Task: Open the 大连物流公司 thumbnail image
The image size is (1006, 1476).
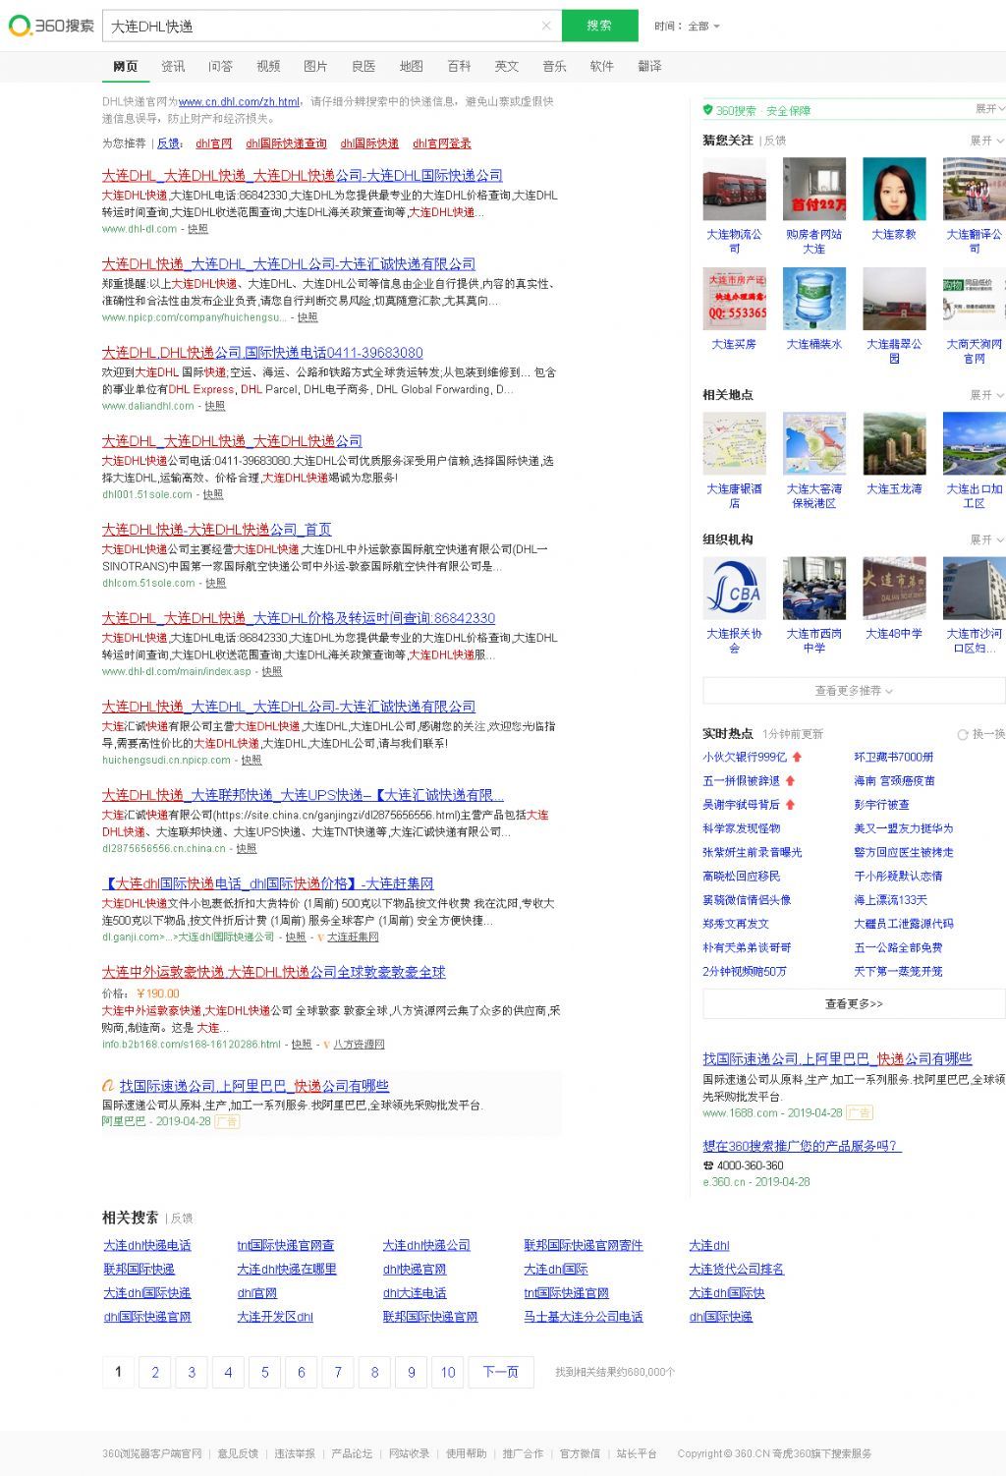Action: (734, 189)
